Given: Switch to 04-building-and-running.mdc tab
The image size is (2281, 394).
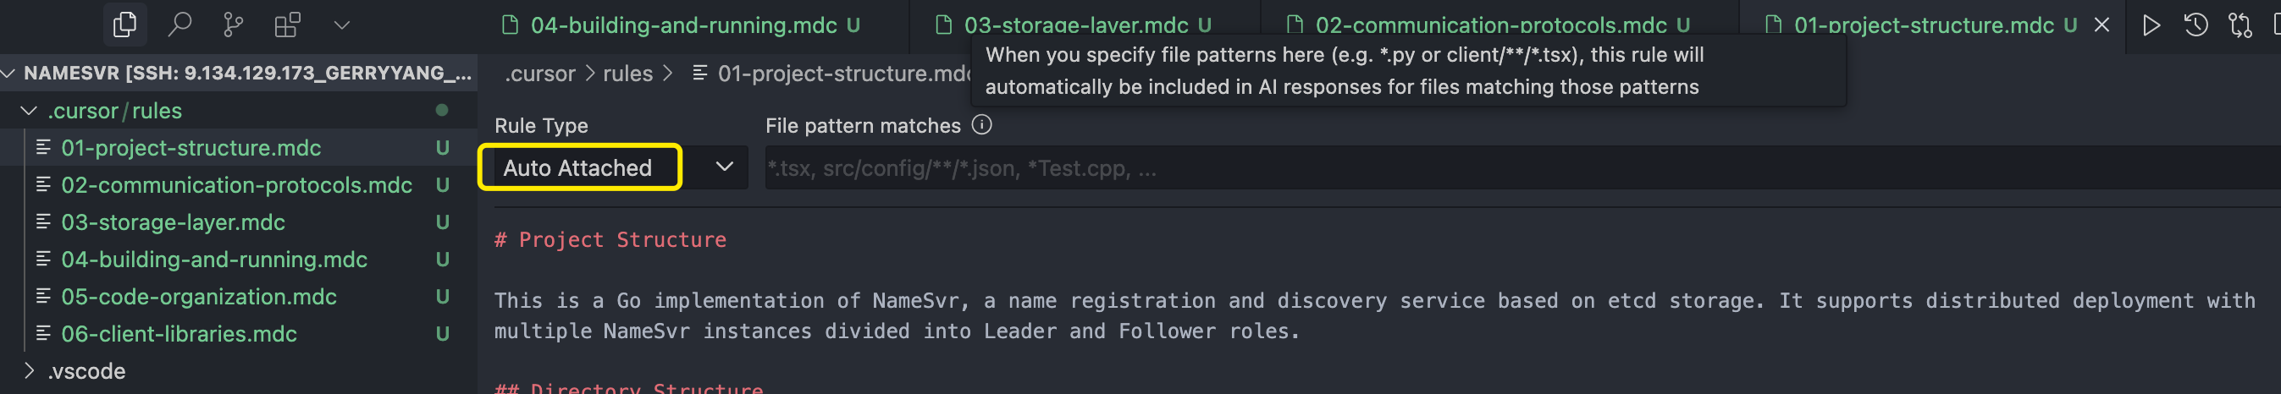Looking at the screenshot, I should click(682, 25).
